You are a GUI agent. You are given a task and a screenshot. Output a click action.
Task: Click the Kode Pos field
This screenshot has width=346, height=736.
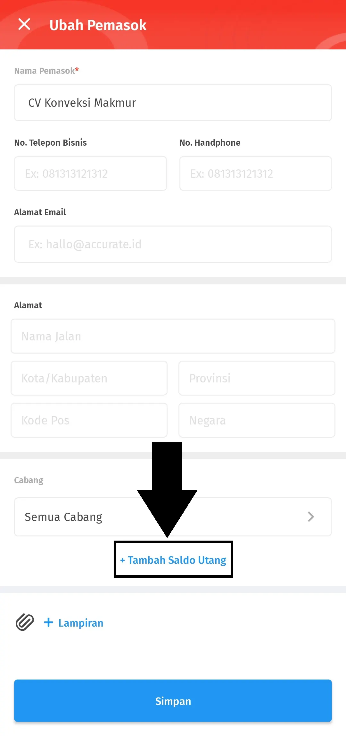pyautogui.click(x=89, y=420)
